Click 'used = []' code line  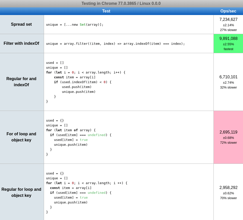(x=55, y=63)
